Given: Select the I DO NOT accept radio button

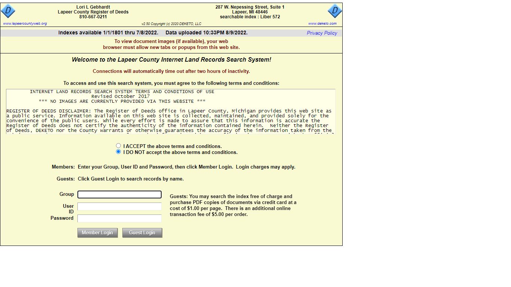Looking at the screenshot, I should pyautogui.click(x=119, y=152).
